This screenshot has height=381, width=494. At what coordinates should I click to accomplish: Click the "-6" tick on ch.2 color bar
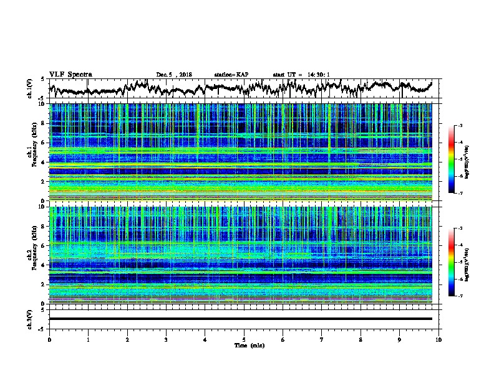pyautogui.click(x=460, y=279)
